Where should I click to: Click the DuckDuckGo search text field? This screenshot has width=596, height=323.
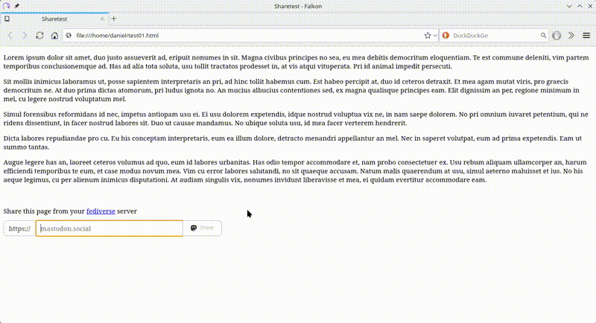[492, 35]
